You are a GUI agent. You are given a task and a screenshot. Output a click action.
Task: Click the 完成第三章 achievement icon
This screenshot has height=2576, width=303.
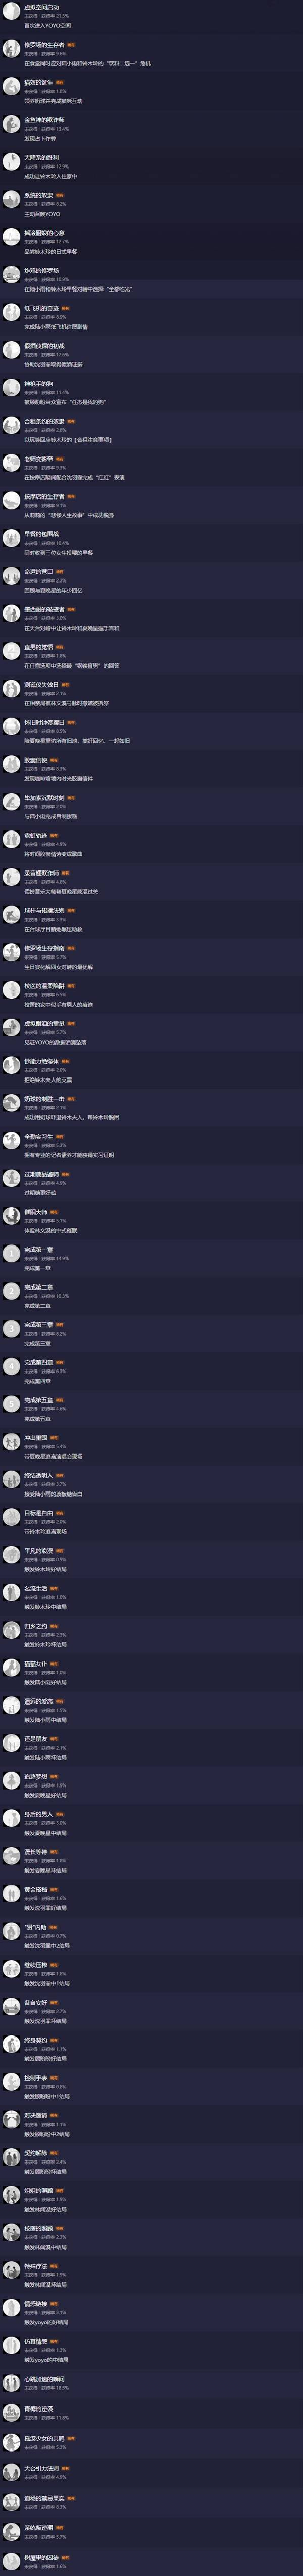(x=12, y=1329)
